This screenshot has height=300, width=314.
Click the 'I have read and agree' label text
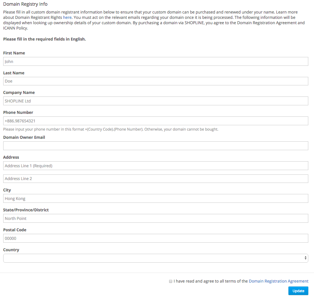tap(211, 281)
